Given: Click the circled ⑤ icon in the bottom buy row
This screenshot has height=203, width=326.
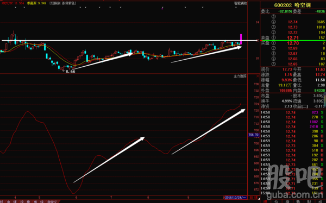Looking at the screenshot, I should pyautogui.click(x=274, y=64).
